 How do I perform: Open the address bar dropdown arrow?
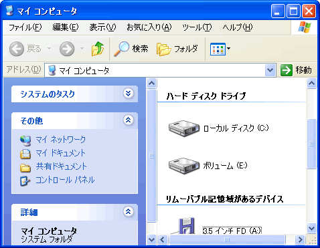tap(270, 70)
